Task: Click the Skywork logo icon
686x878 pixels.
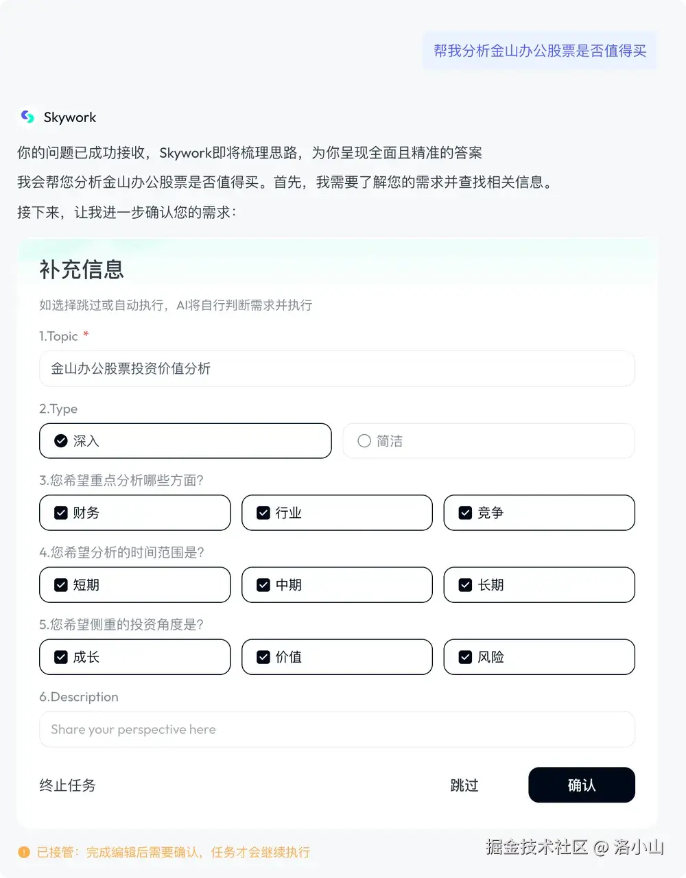Action: tap(27, 117)
